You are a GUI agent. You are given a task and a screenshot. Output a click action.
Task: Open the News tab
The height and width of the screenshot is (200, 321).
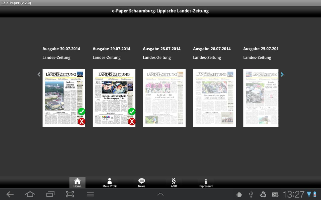[x=142, y=182]
